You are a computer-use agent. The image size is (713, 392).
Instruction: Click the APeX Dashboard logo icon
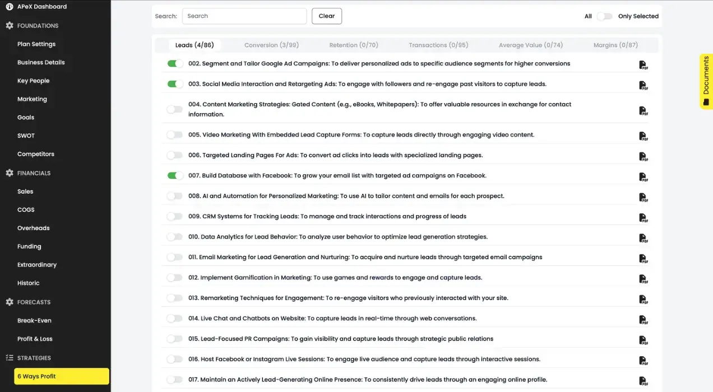click(x=9, y=7)
